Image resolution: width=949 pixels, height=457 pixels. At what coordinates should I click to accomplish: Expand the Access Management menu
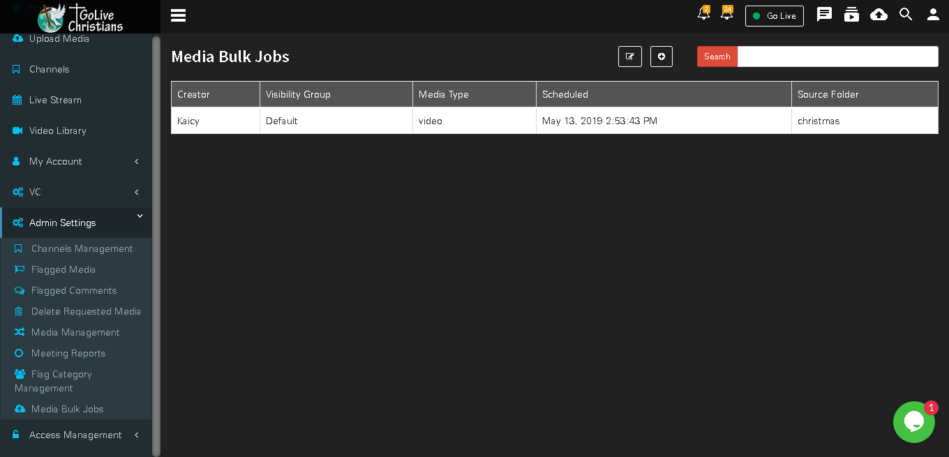point(75,435)
